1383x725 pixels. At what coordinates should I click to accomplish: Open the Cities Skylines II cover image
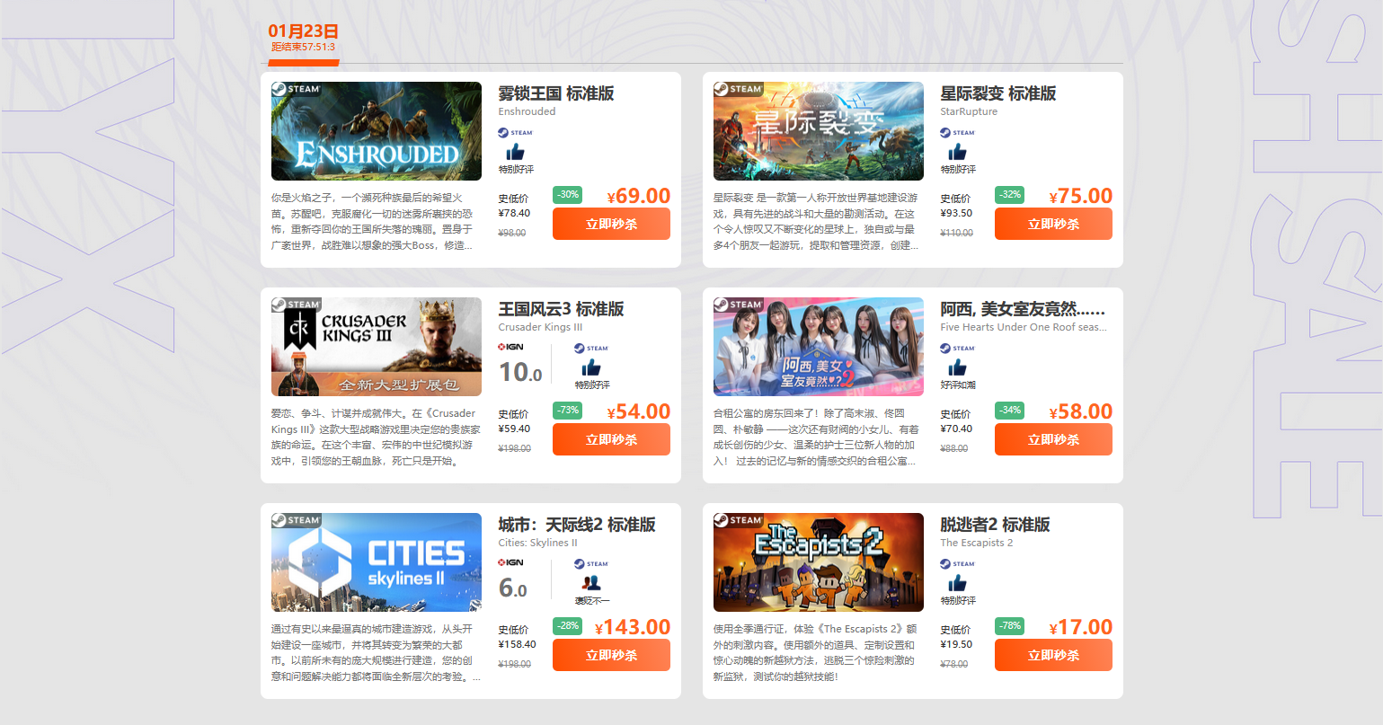pos(377,562)
